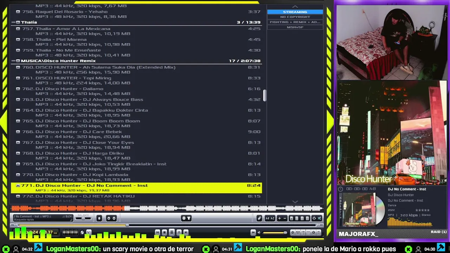Toggle shuffle mode
Screen dimensions: 450x253
click(x=319, y=219)
